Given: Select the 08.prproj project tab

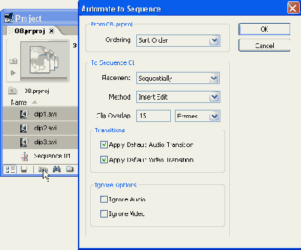Looking at the screenshot, I should pos(30,31).
